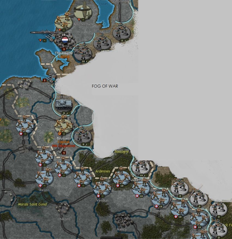
Task: Click the strength badge under the Antwerp tank
Action: tap(66, 113)
